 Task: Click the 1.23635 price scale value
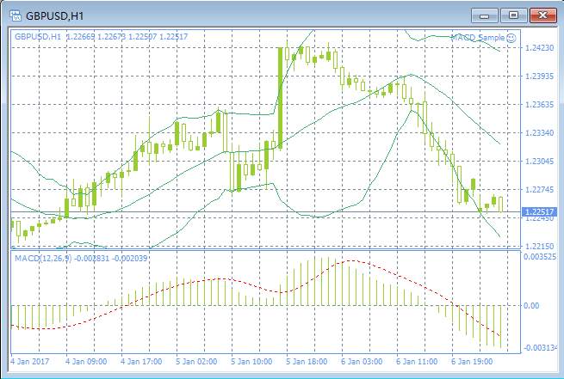pyautogui.click(x=540, y=105)
